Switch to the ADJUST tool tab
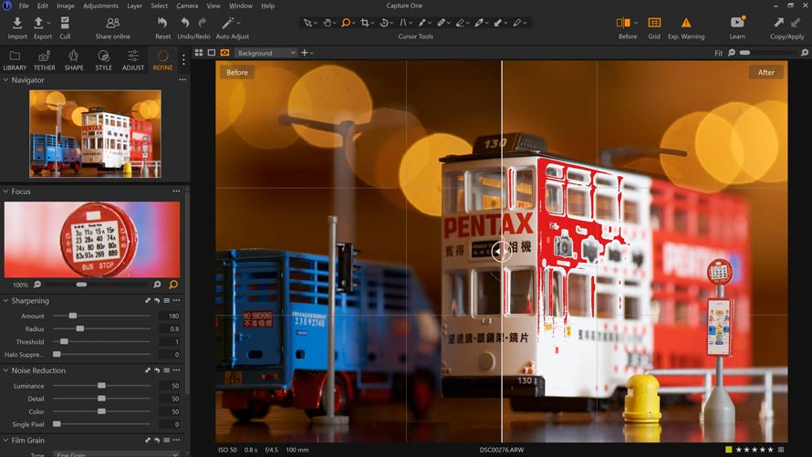 tap(133, 60)
